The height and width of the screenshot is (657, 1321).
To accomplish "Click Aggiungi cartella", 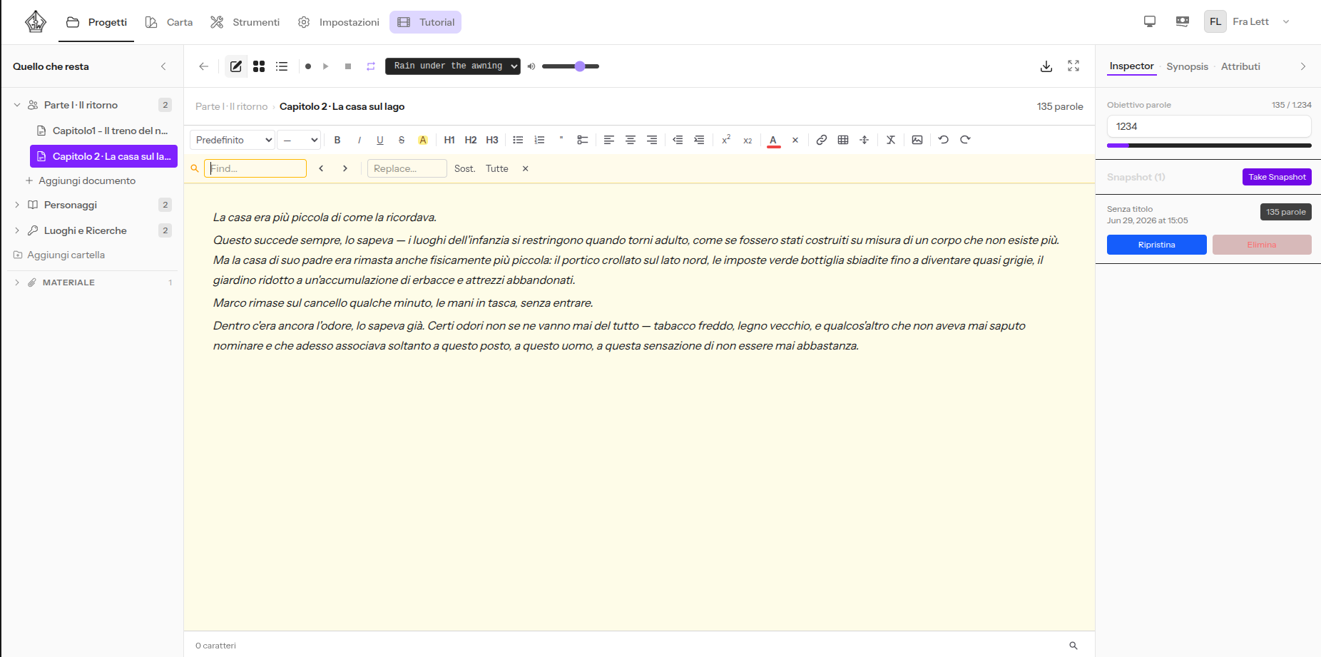I will (x=59, y=255).
